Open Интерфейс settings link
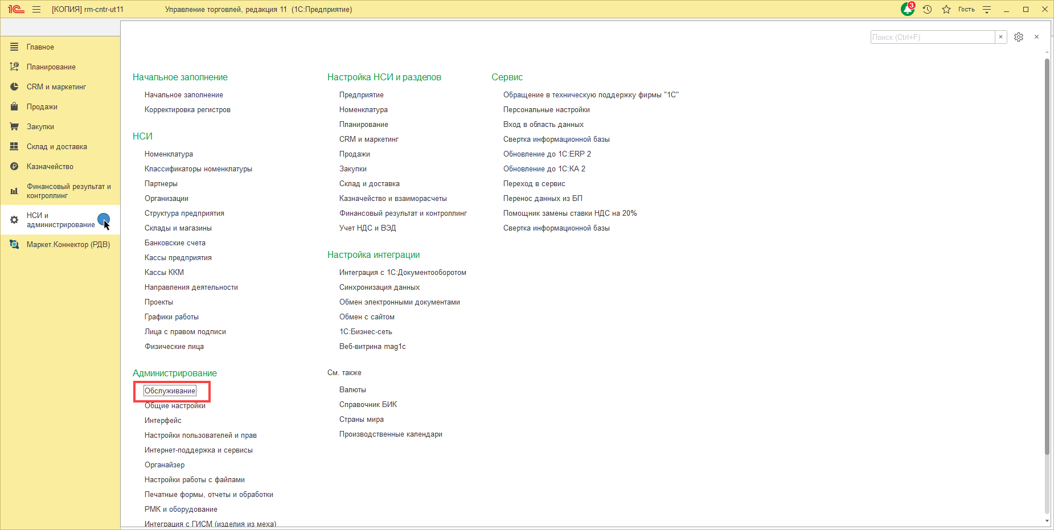This screenshot has height=530, width=1054. (163, 421)
